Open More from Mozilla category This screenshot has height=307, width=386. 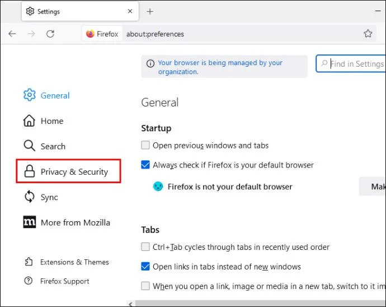pos(67,222)
